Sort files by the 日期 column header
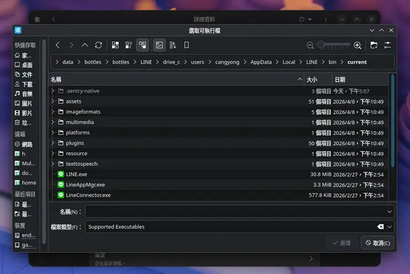Screen dimensions: 410x274 point(360,79)
